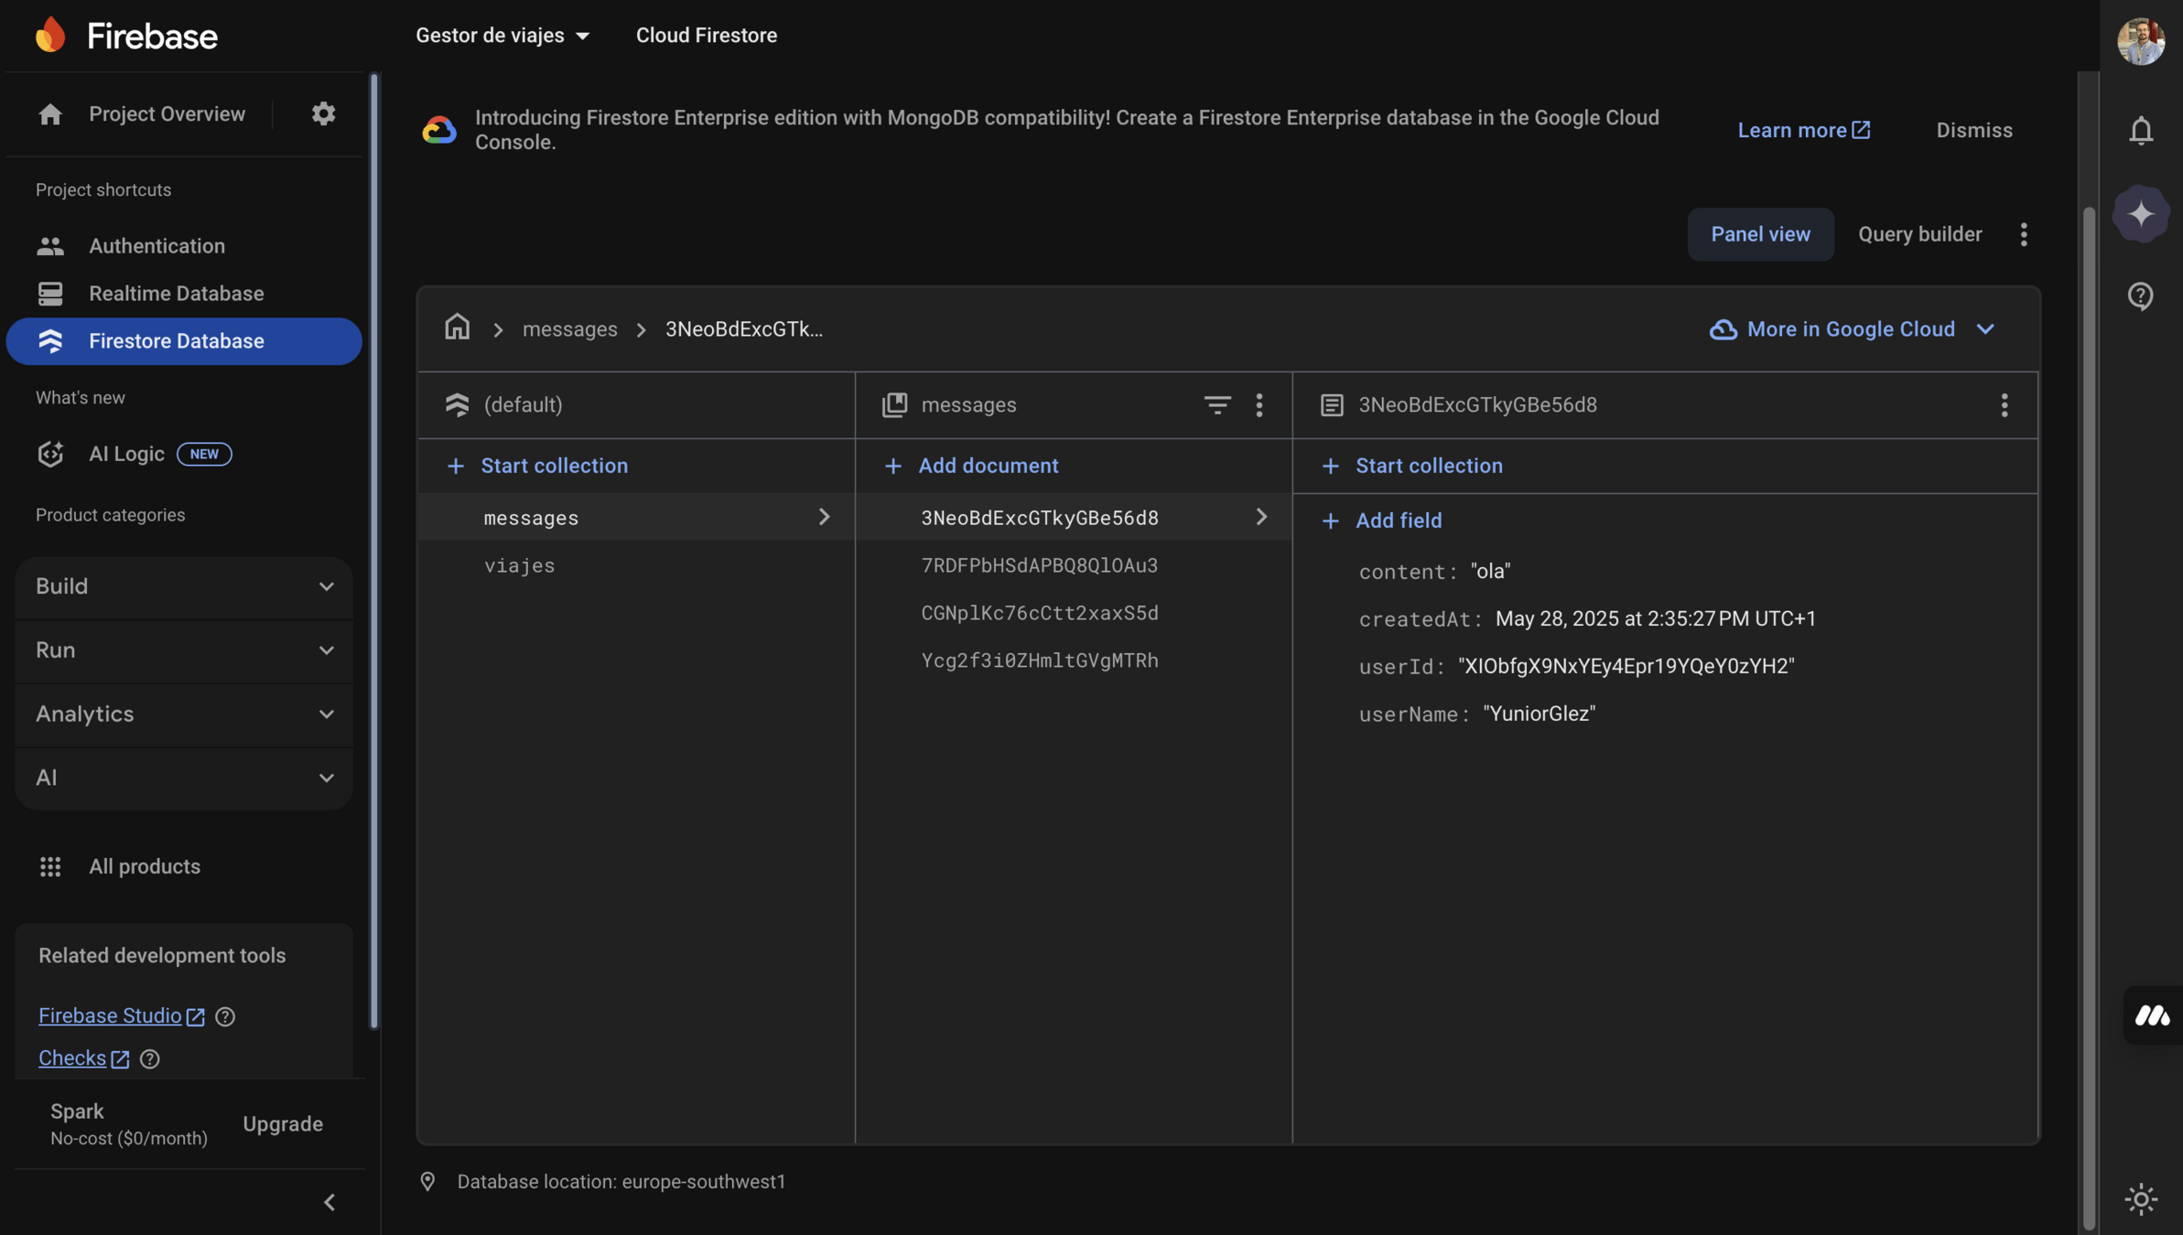
Task: Open messages collection three-dot menu
Action: (x=1259, y=404)
